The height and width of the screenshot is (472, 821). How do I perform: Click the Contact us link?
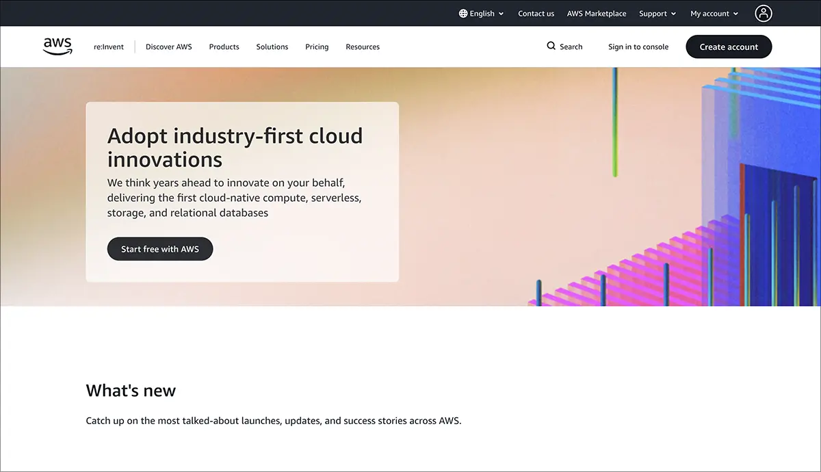tap(536, 13)
